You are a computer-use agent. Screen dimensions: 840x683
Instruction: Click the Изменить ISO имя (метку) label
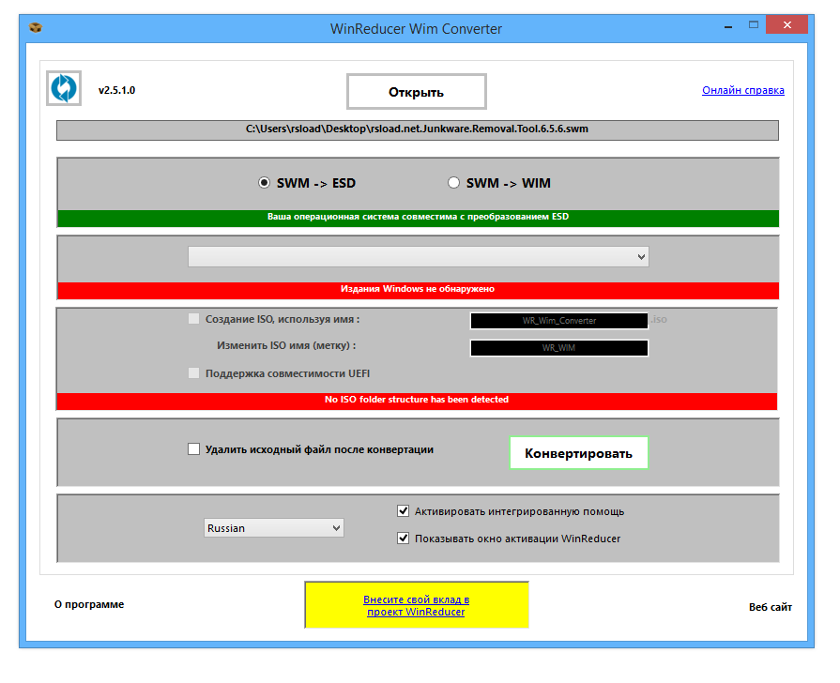286,345
